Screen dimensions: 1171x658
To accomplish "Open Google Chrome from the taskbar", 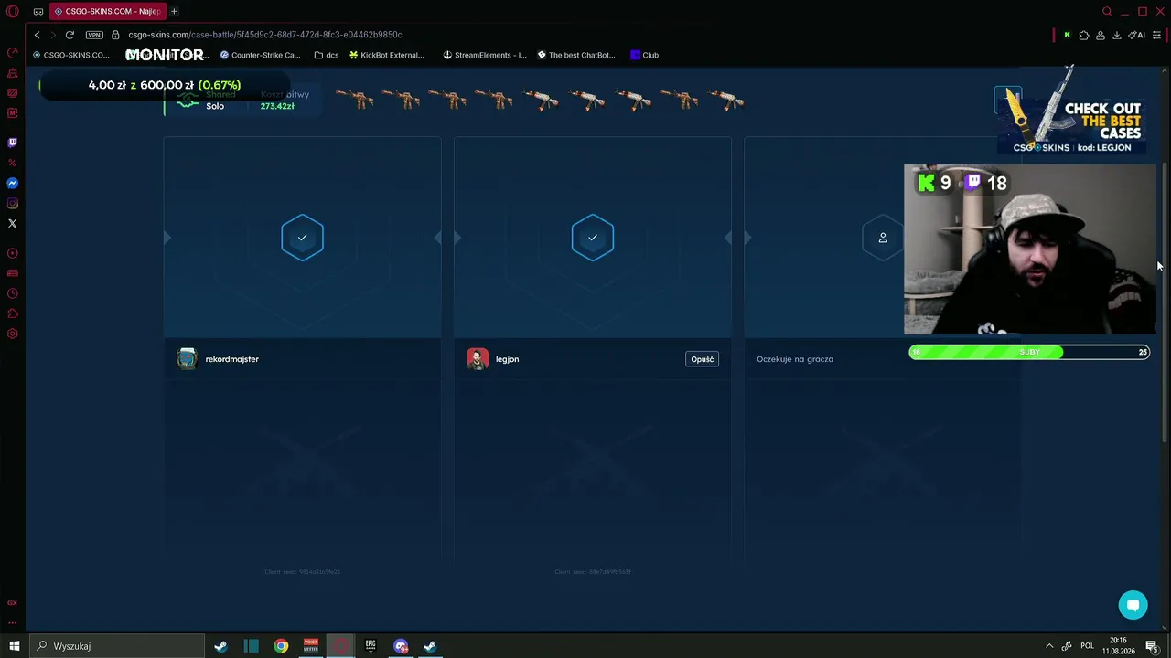I will pos(281,646).
